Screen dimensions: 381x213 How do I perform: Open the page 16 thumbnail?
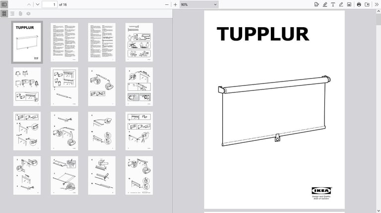coord(139,175)
